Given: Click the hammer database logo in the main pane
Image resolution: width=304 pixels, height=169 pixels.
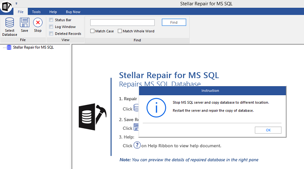Looking at the screenshot, I should [x=92, y=117].
